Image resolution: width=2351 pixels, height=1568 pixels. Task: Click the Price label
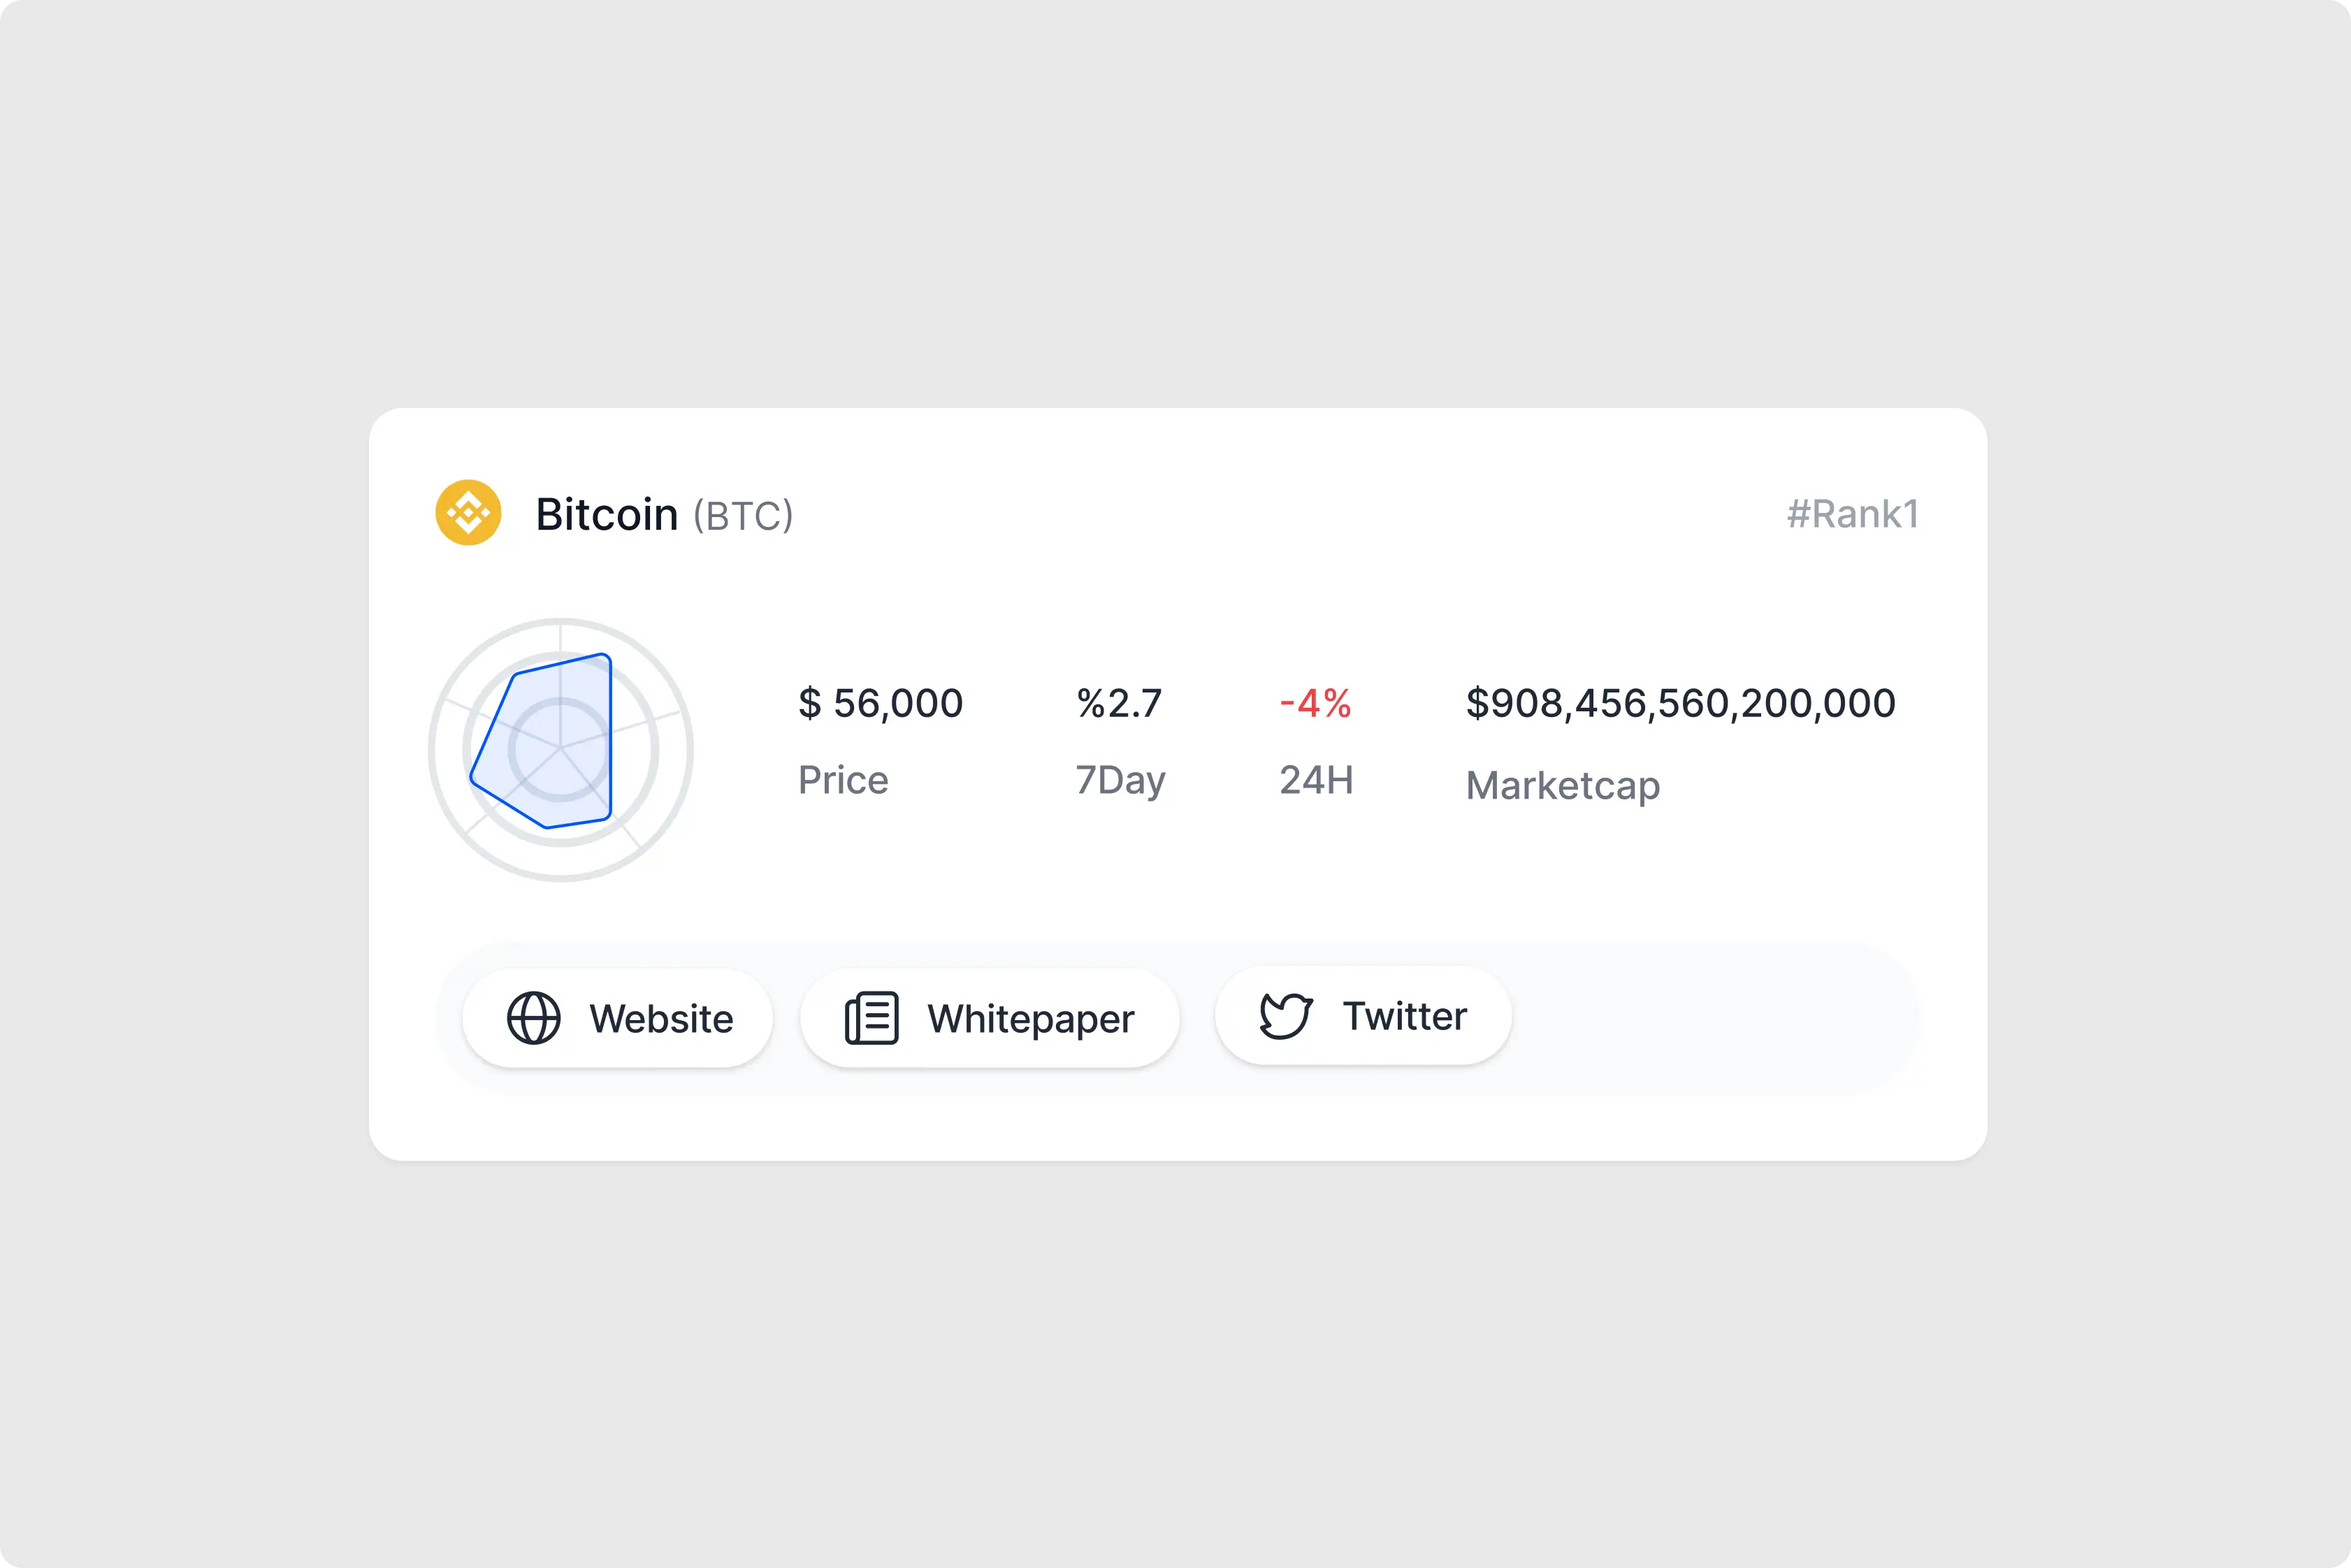click(843, 780)
